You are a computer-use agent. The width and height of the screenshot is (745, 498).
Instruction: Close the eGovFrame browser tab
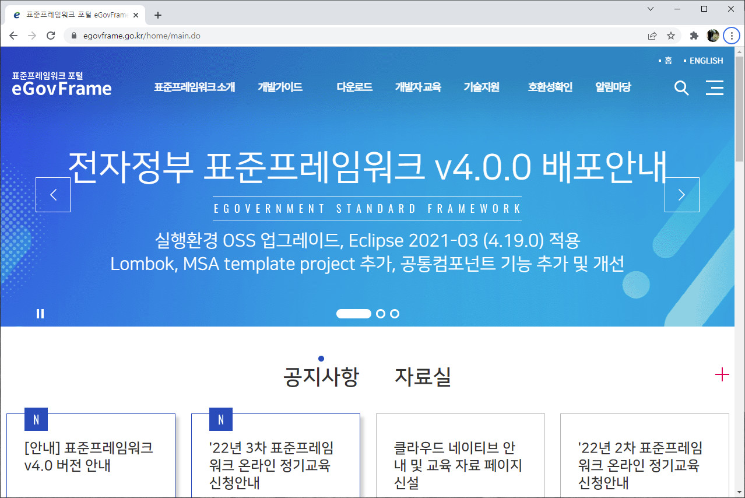pos(136,15)
